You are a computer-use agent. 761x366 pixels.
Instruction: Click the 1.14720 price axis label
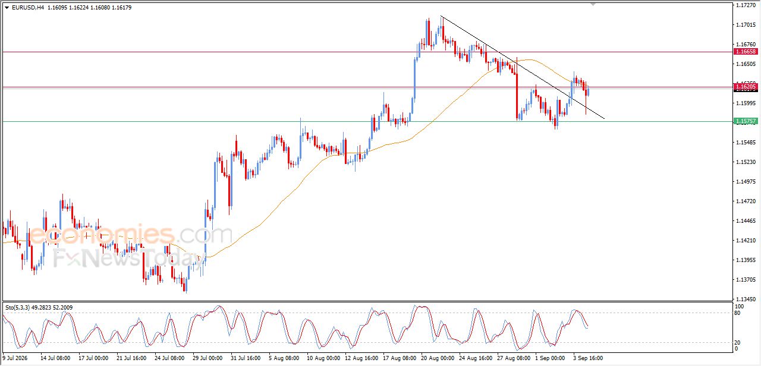pyautogui.click(x=746, y=201)
